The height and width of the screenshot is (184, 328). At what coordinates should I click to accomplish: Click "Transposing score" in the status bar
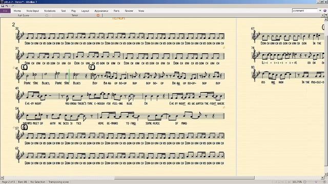[x=58, y=182]
